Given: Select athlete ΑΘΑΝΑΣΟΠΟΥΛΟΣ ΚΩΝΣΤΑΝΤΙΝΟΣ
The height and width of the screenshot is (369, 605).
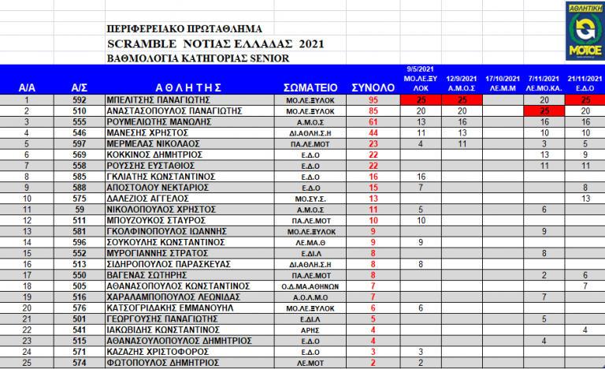Looking at the screenshot, I should point(178,286).
